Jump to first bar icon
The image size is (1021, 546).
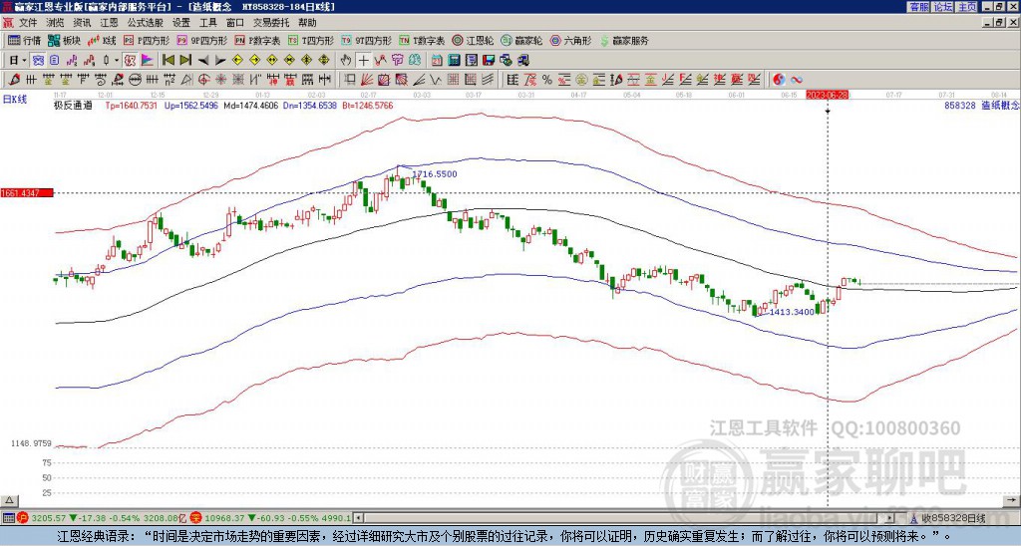(x=168, y=60)
